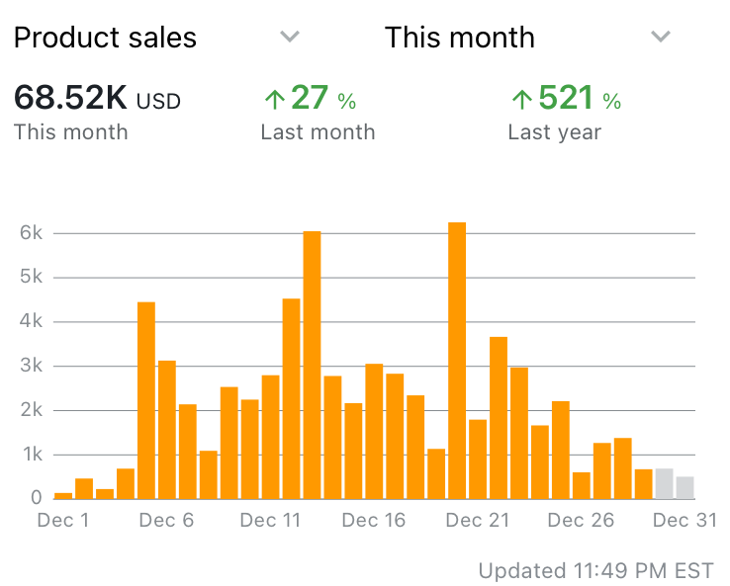This screenshot has width=730, height=586.
Task: Select the first gray bar for Dec 30
Action: coord(665,483)
